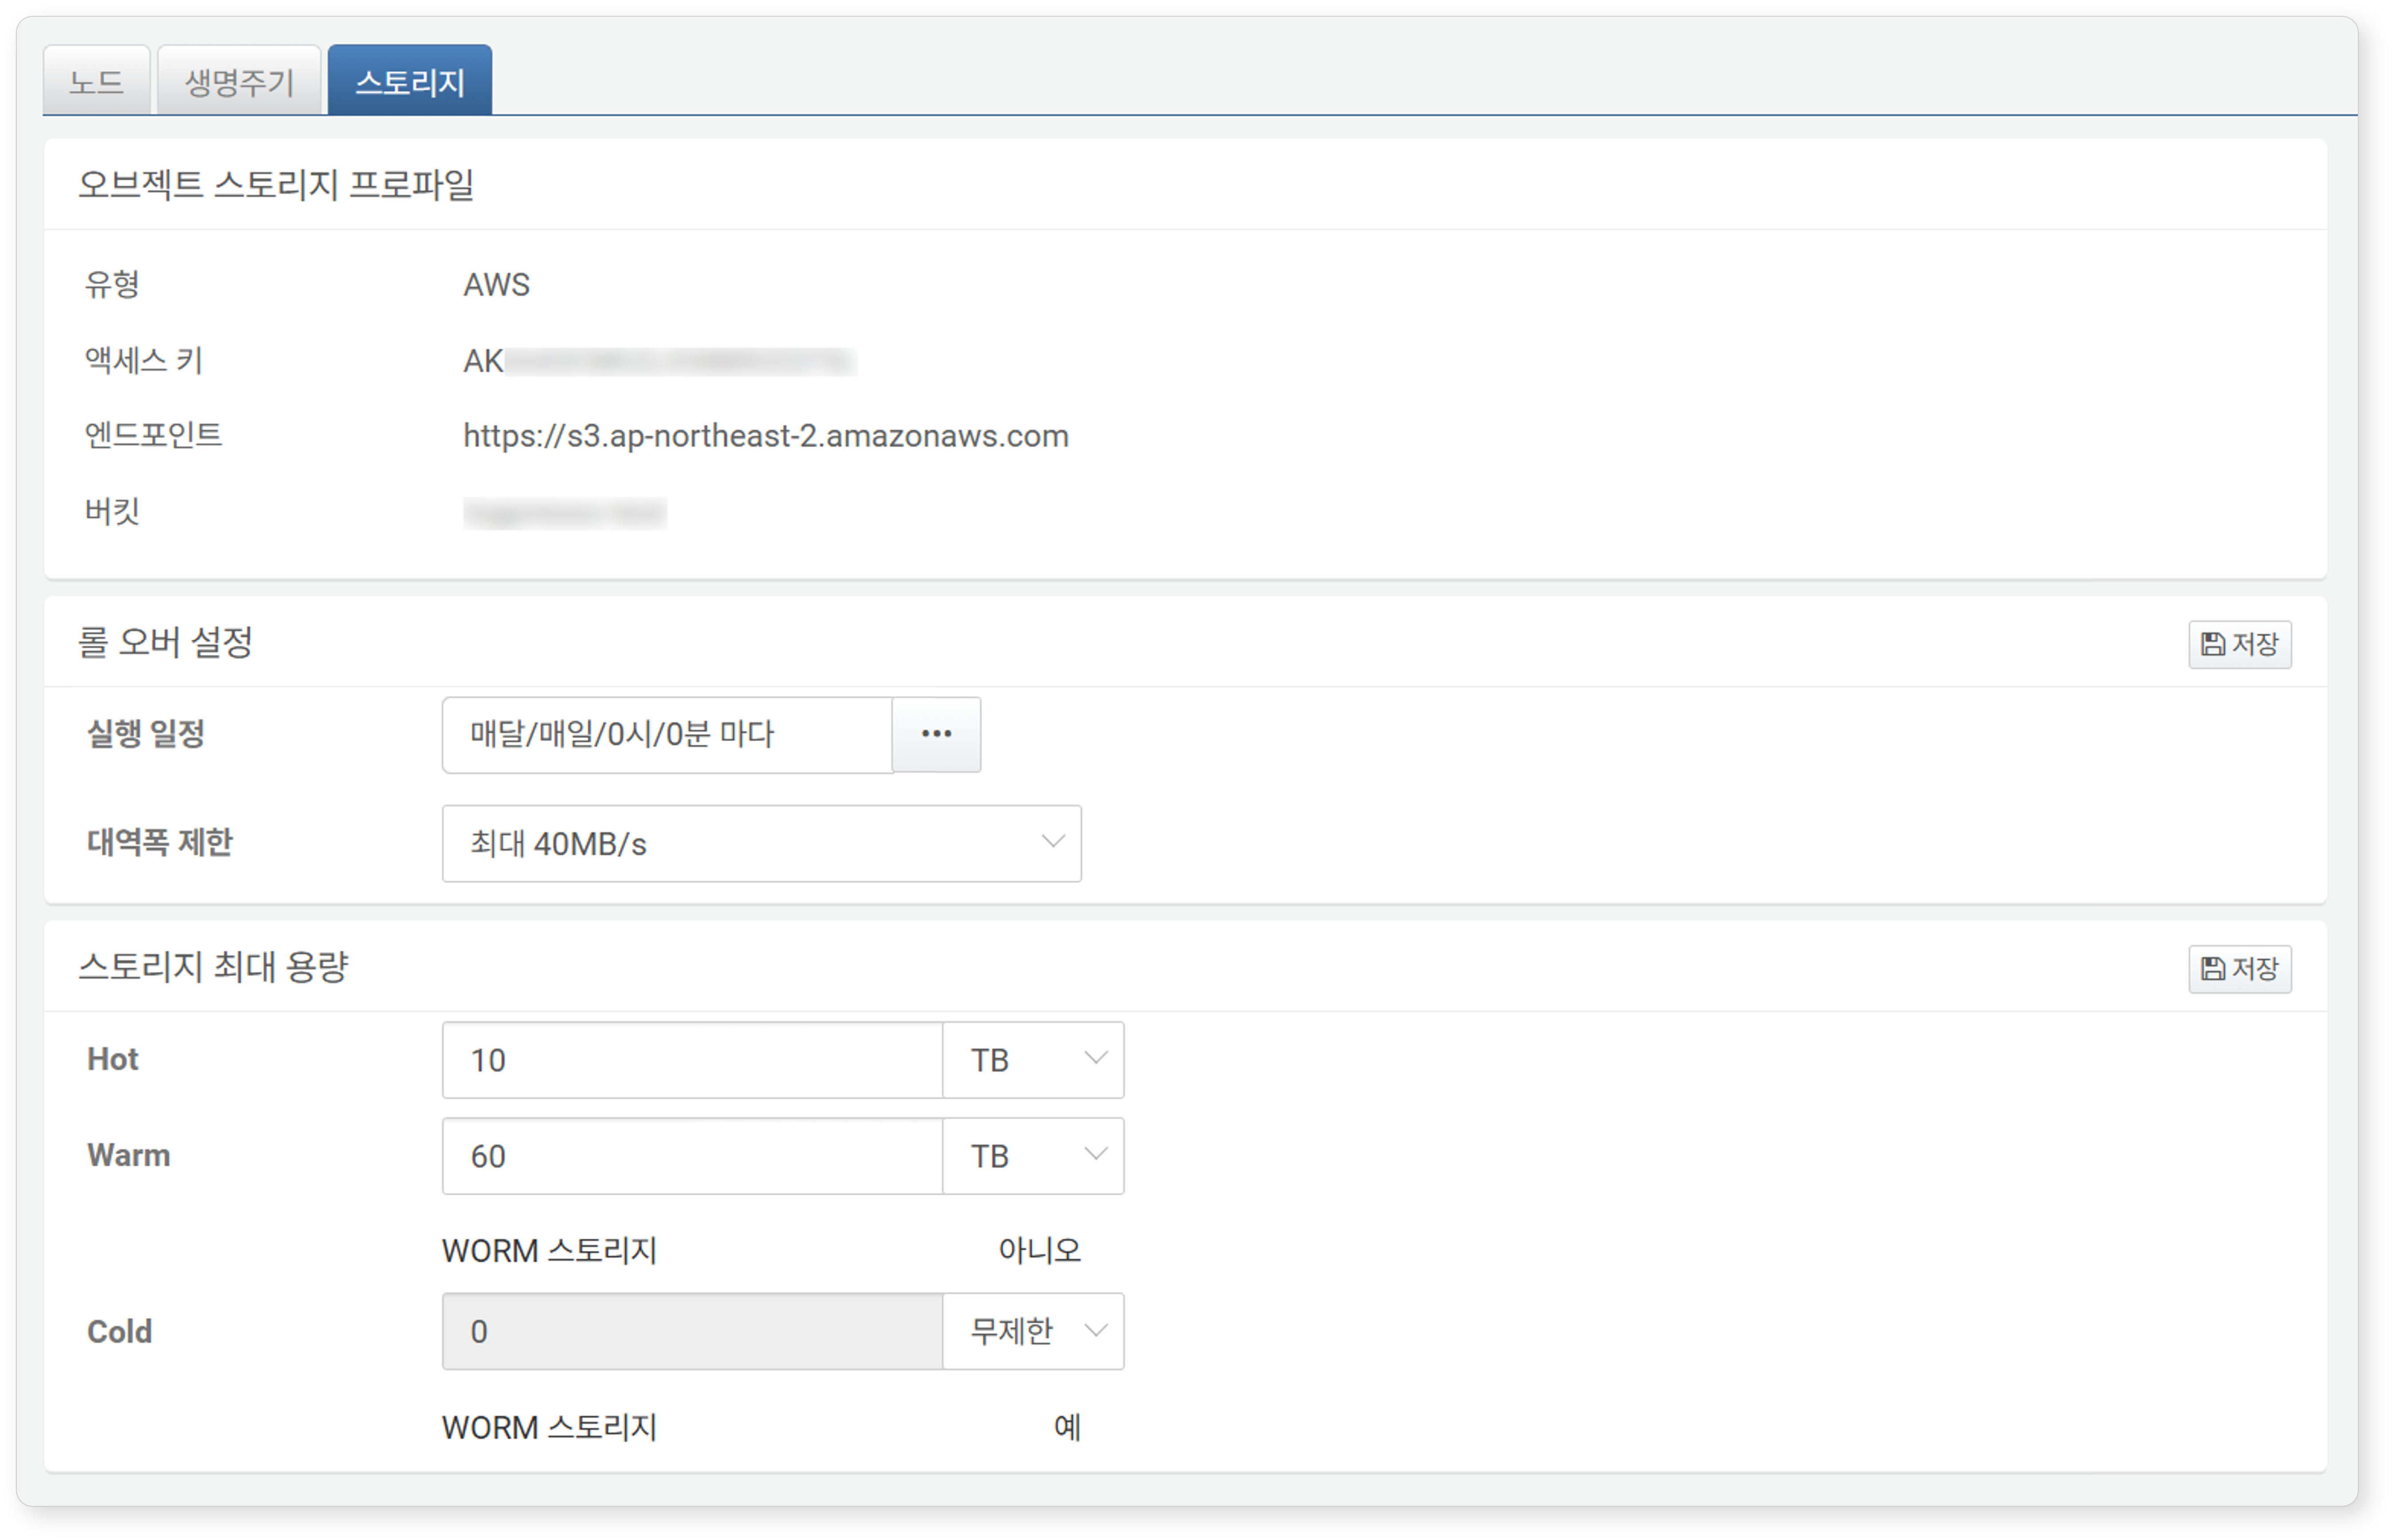Click the 대역폭 제한 label
The height and width of the screenshot is (1540, 2392).
[x=160, y=842]
